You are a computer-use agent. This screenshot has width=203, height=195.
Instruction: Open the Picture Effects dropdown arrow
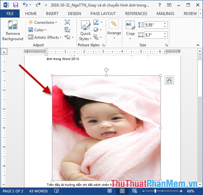pyautogui.click(x=101, y=30)
